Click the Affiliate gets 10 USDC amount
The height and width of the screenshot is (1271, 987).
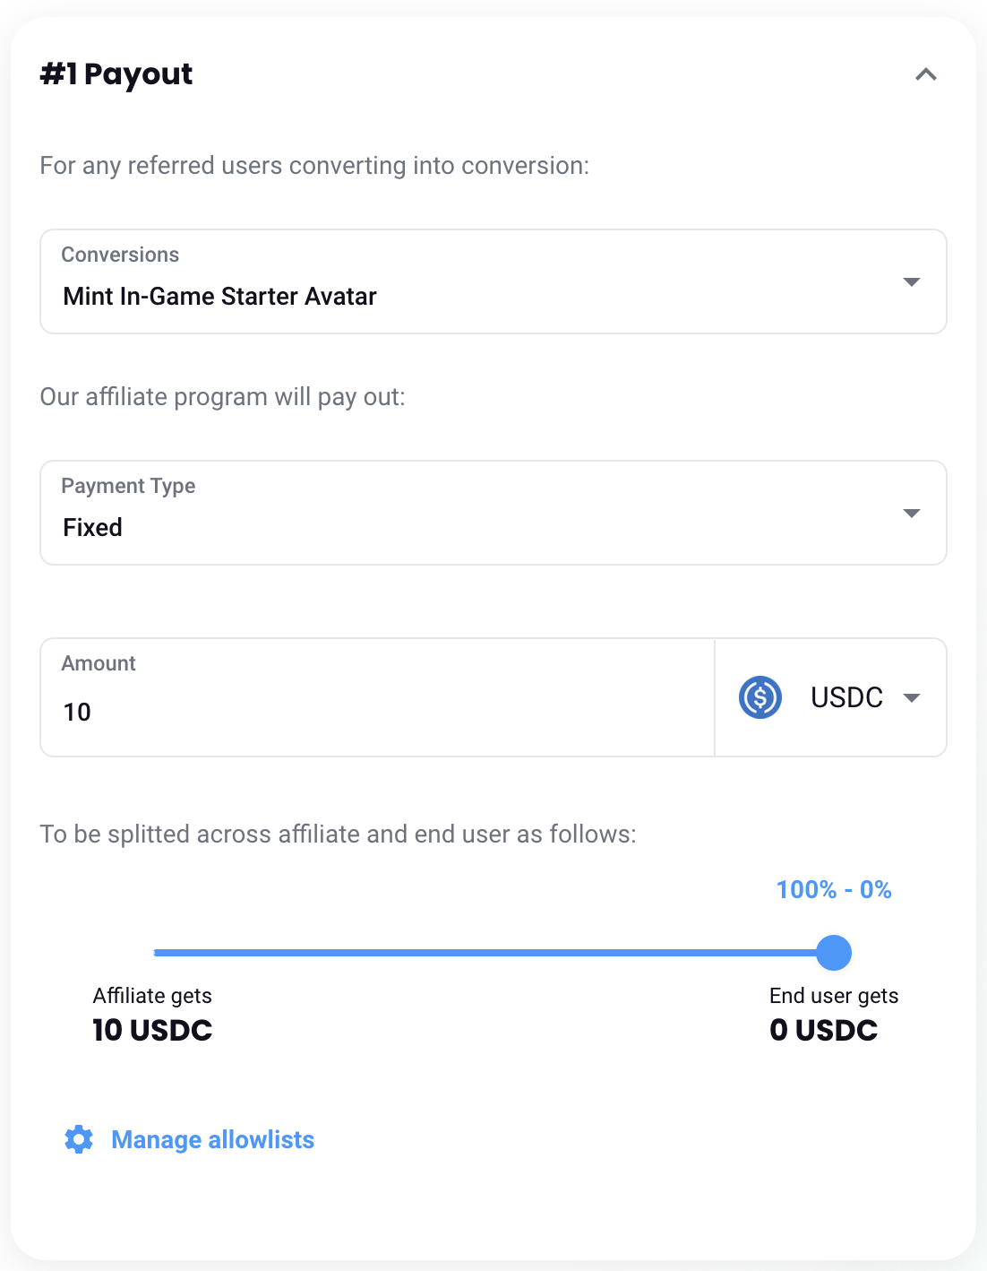click(152, 1031)
